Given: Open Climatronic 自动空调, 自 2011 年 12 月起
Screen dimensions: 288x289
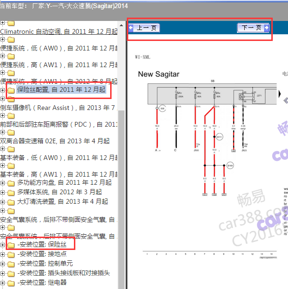Looking at the screenshot, I should click(x=59, y=31).
